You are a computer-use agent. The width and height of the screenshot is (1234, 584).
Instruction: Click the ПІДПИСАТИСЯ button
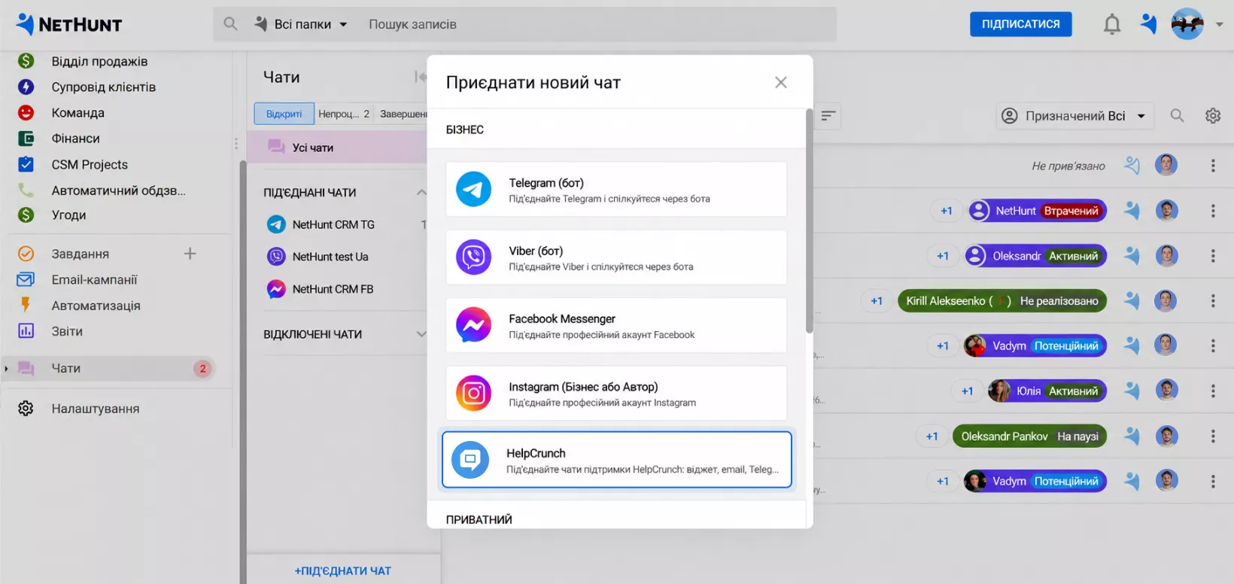(x=1020, y=24)
